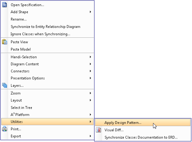Expand the Add Shape submenu arrow
The height and width of the screenshot is (142, 192).
(x=90, y=12)
